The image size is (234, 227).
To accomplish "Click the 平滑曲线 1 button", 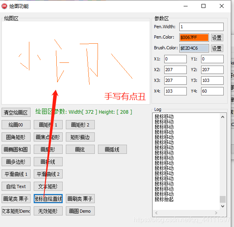I will [16, 174].
